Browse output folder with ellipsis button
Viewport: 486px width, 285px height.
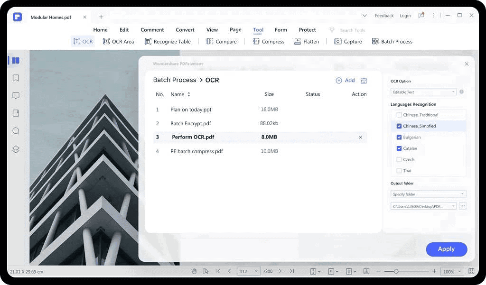click(463, 206)
